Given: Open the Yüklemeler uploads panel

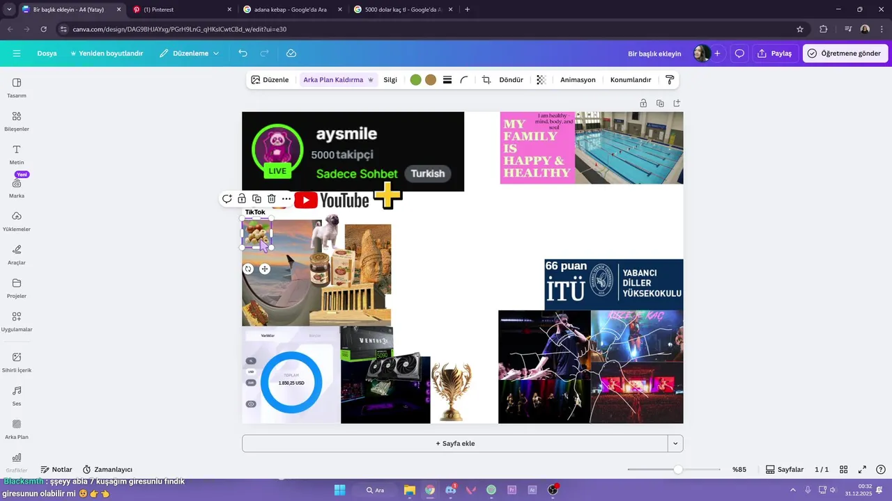Looking at the screenshot, I should [17, 221].
